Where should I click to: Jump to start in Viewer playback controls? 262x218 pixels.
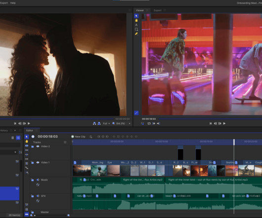click(x=211, y=123)
